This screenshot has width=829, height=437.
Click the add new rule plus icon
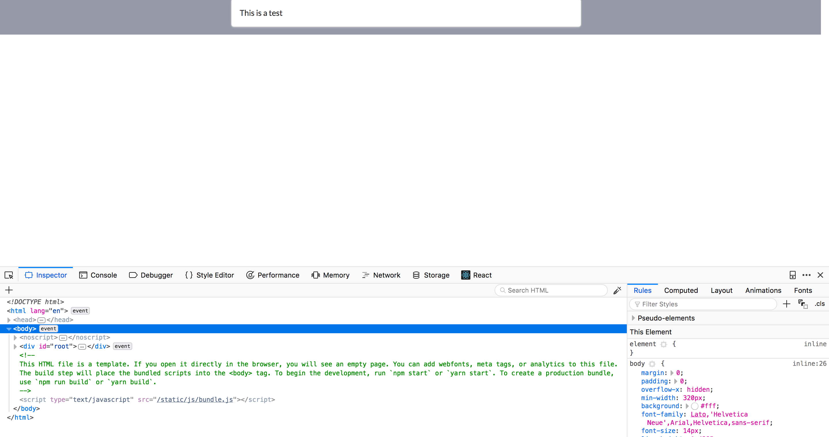tap(787, 304)
